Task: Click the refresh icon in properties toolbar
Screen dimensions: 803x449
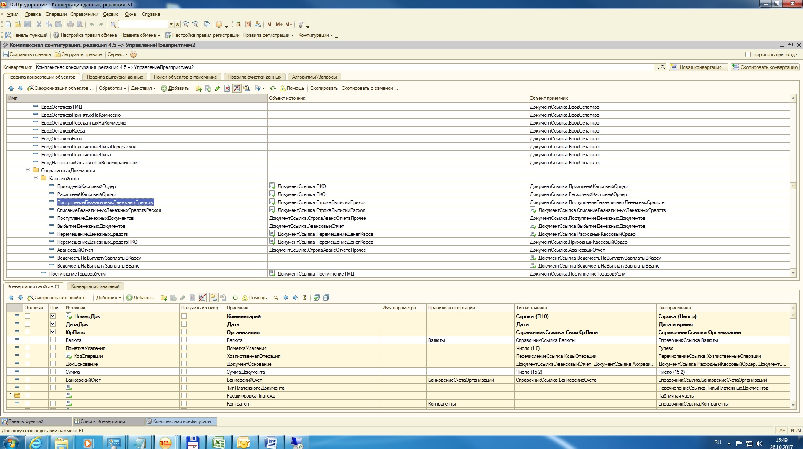Action: [235, 298]
